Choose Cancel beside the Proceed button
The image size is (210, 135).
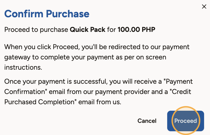pyautogui.click(x=147, y=121)
